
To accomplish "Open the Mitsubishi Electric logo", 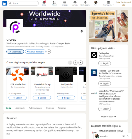I will 94,133.
